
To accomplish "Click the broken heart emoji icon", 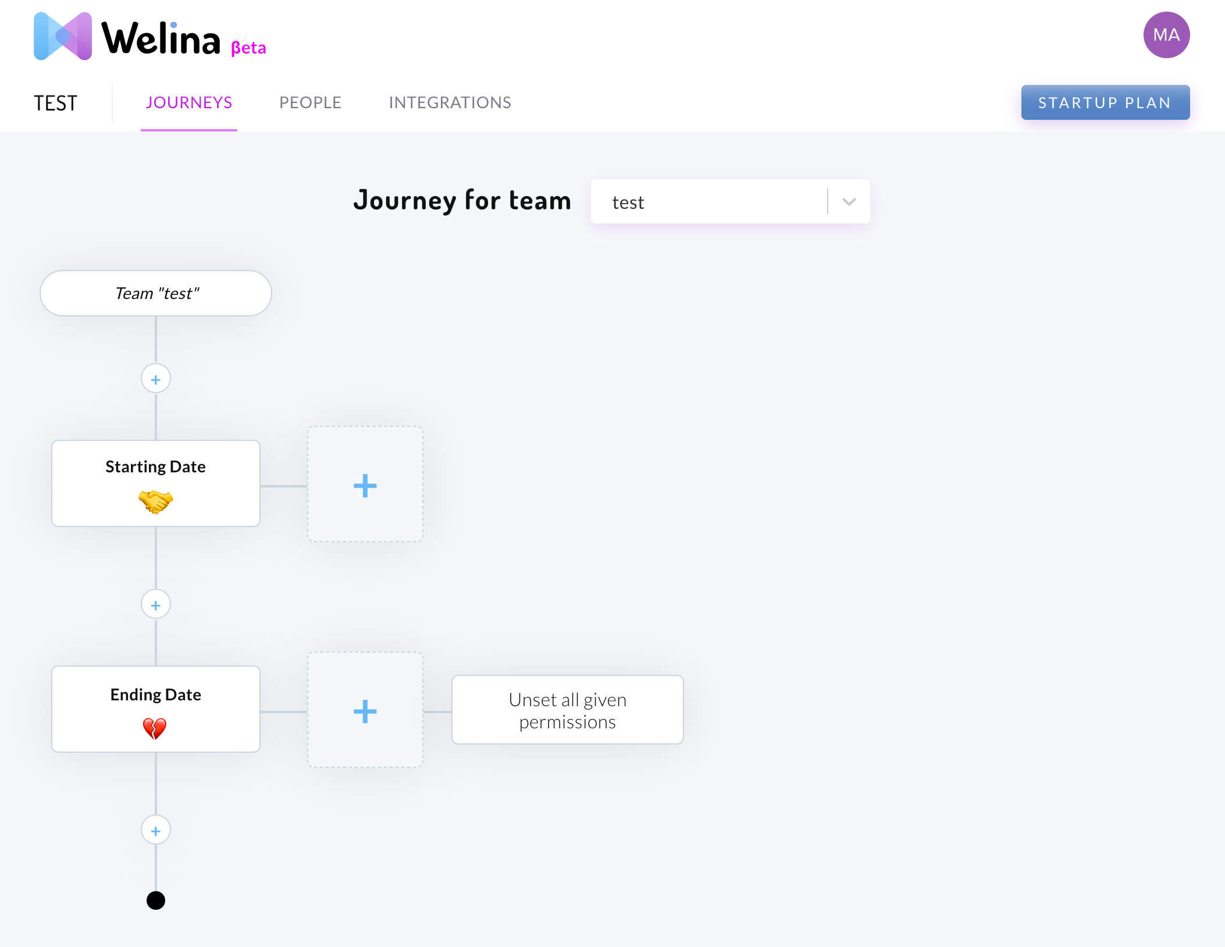I will pos(155,728).
